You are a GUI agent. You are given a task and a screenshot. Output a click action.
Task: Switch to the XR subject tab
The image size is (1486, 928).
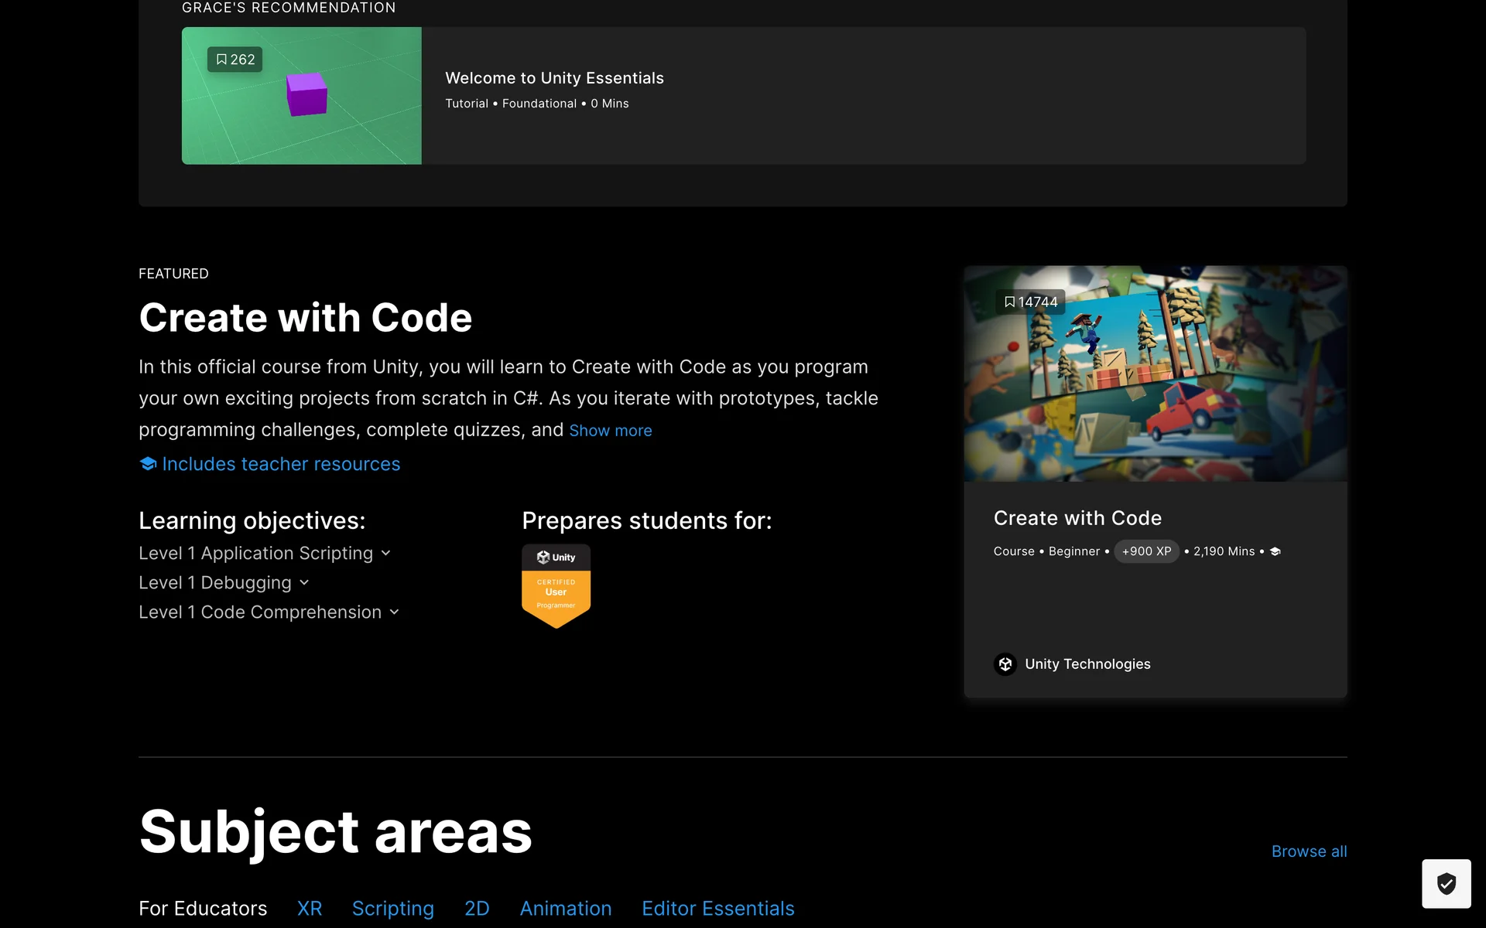(x=310, y=908)
